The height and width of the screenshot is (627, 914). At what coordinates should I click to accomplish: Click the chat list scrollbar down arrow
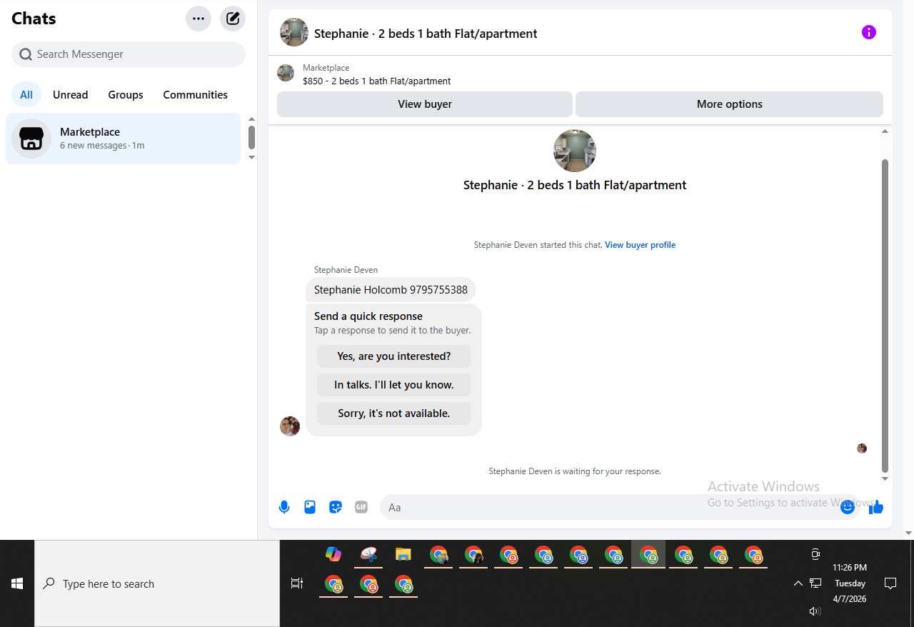pyautogui.click(x=251, y=157)
